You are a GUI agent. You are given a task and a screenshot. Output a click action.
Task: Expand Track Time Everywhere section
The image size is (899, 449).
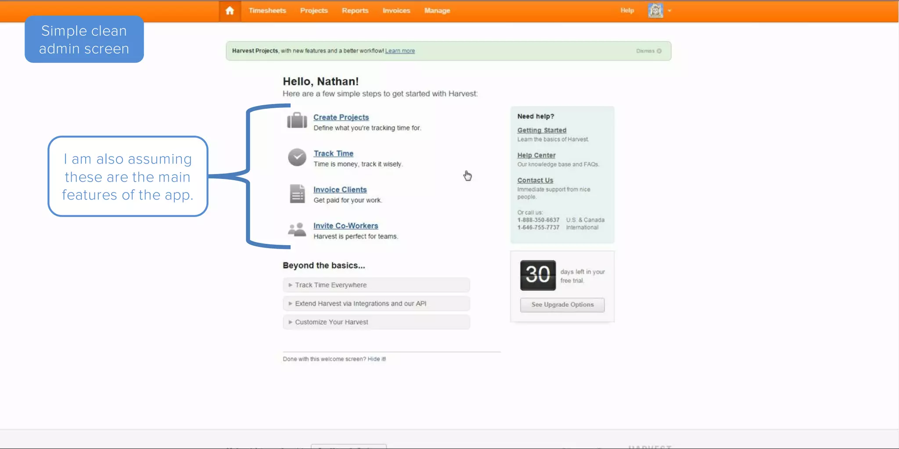pyautogui.click(x=376, y=285)
